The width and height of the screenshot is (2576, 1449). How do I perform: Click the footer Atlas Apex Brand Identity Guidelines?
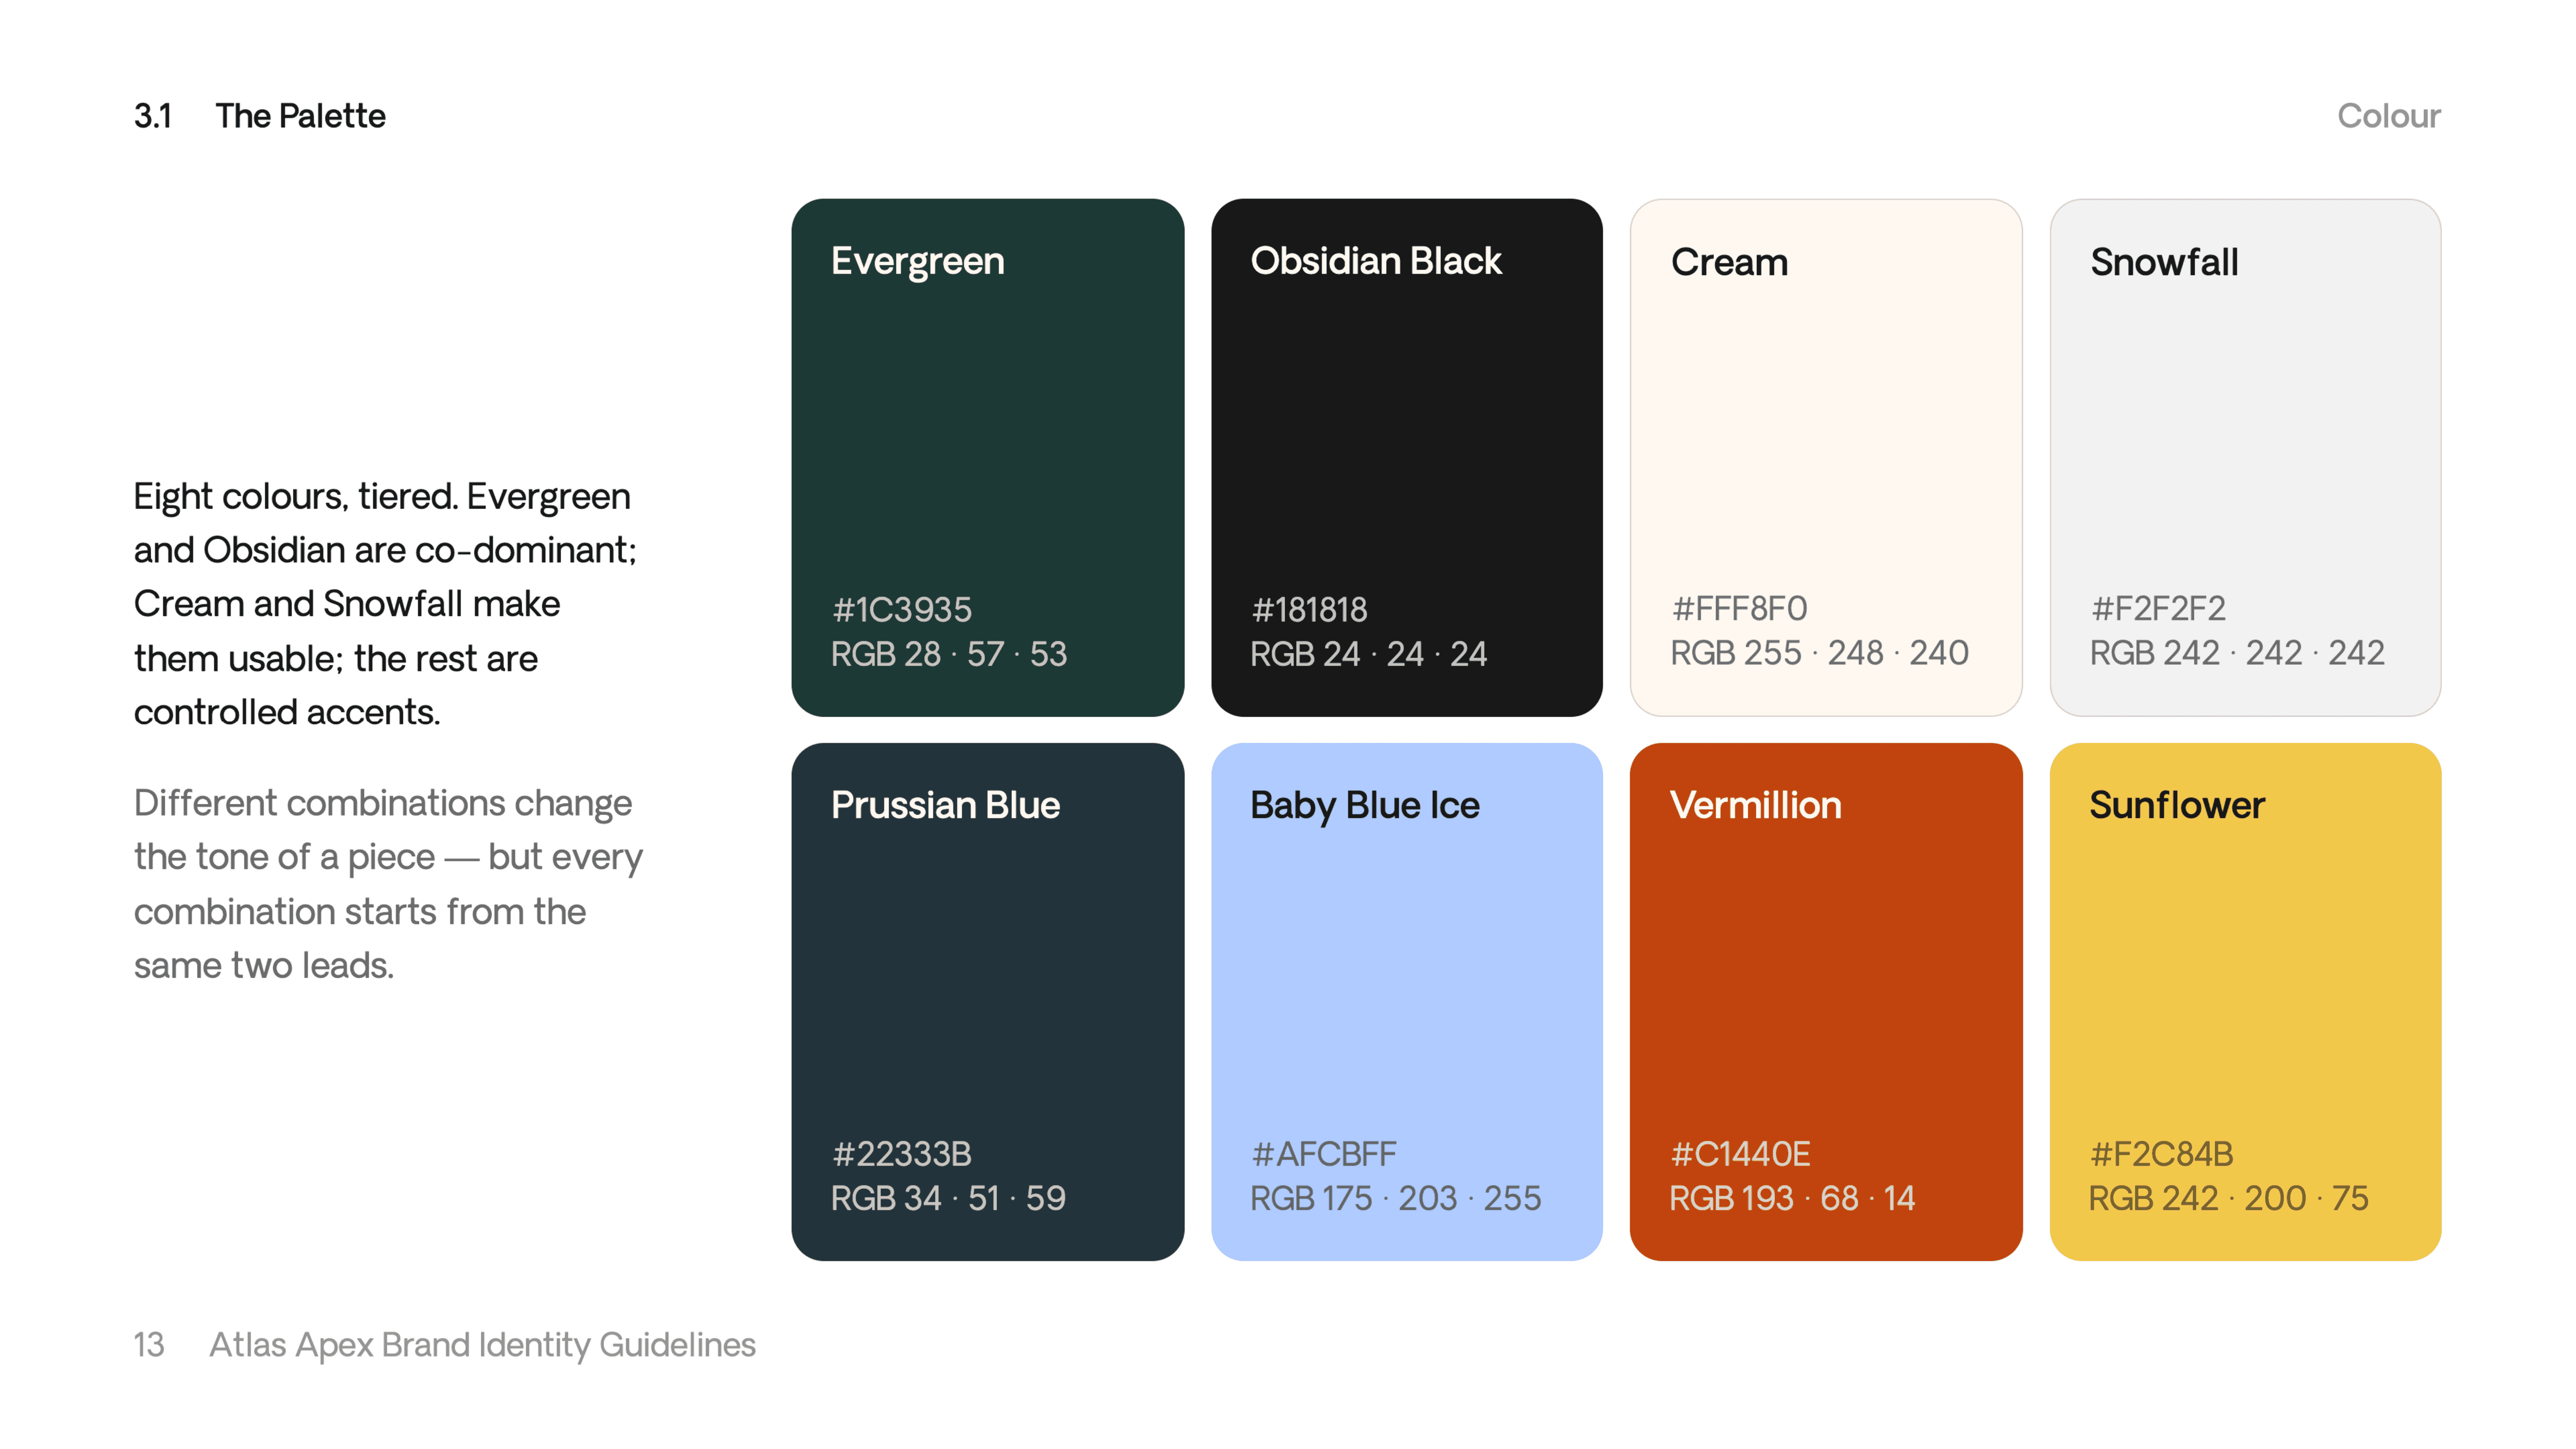coord(483,1345)
